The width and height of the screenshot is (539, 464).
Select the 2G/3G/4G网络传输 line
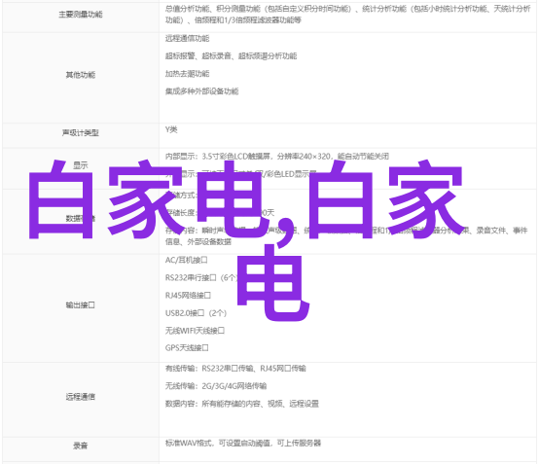pos(216,386)
